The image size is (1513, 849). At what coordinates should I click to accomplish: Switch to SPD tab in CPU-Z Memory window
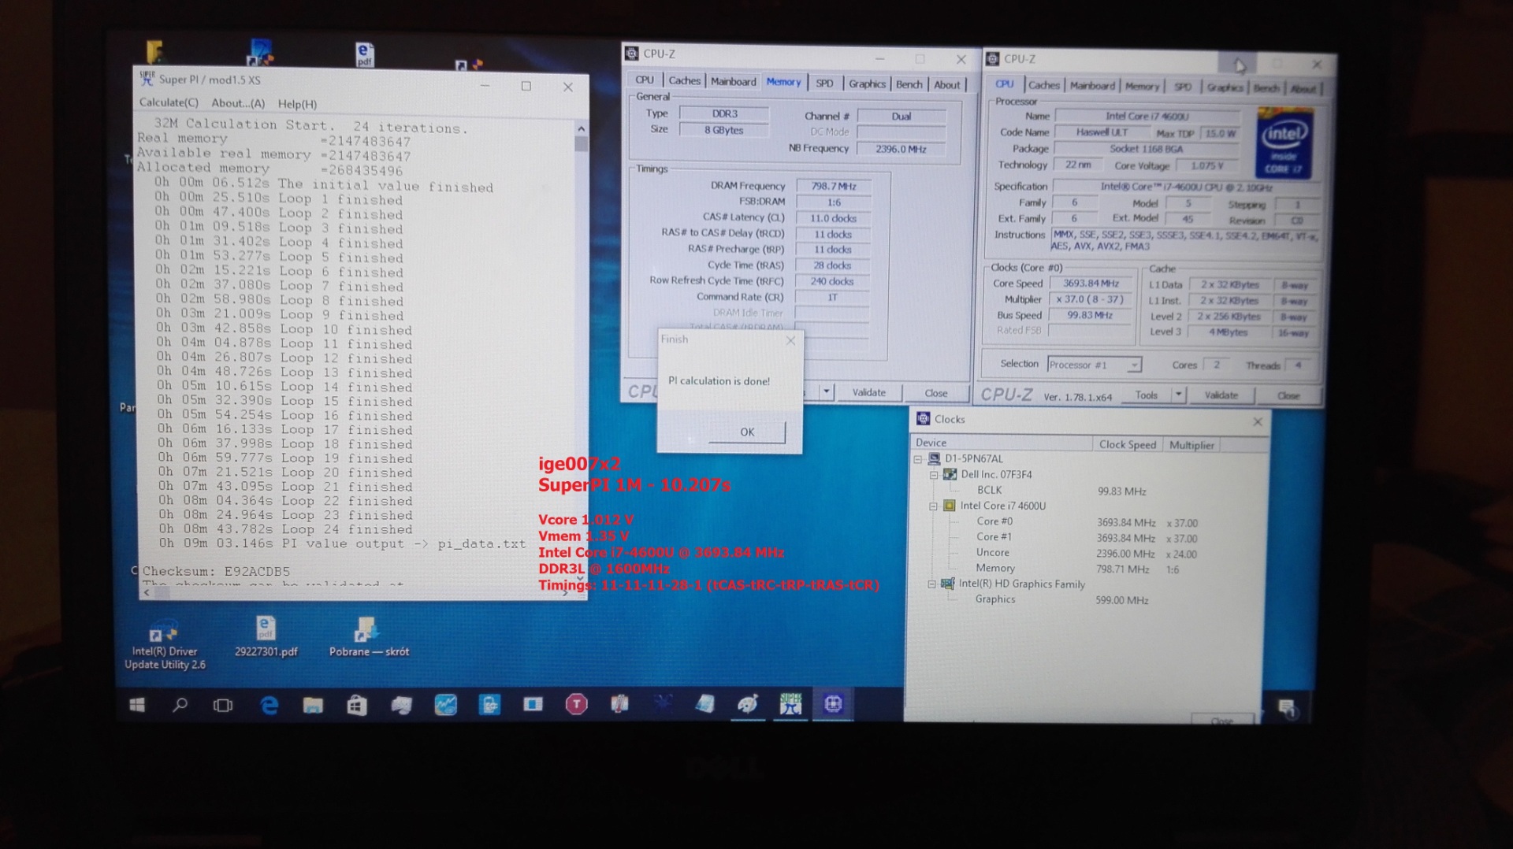824,83
